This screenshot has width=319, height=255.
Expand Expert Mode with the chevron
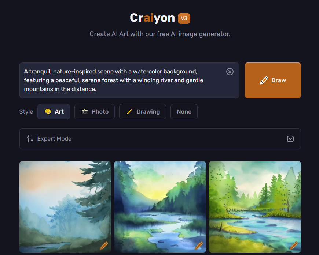pos(290,139)
